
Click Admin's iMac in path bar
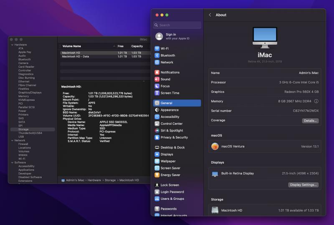tap(75, 180)
